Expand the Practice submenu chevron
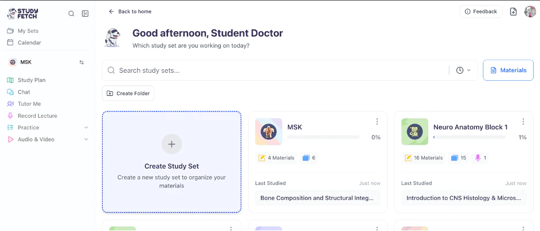The height and width of the screenshot is (231, 540). [x=86, y=128]
